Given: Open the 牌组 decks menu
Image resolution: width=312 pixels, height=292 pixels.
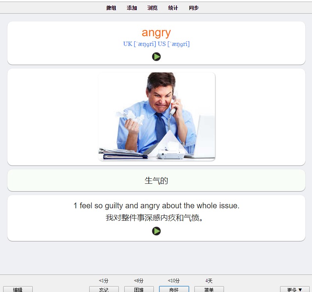Looking at the screenshot, I should 111,8.
